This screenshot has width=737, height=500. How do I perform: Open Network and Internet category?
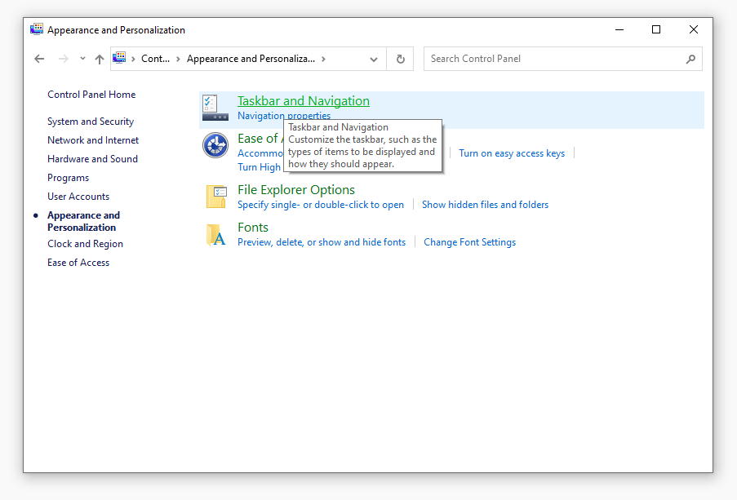click(93, 140)
